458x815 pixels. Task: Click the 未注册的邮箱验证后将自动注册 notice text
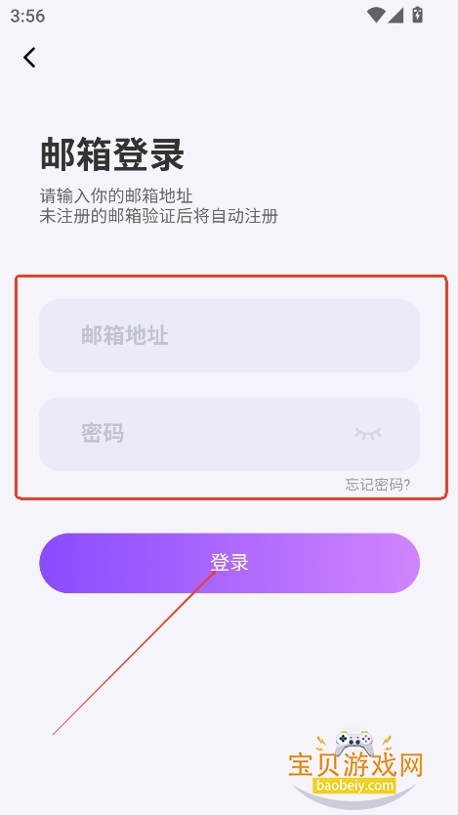pyautogui.click(x=159, y=216)
